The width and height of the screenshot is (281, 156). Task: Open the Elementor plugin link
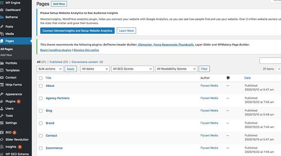145,45
